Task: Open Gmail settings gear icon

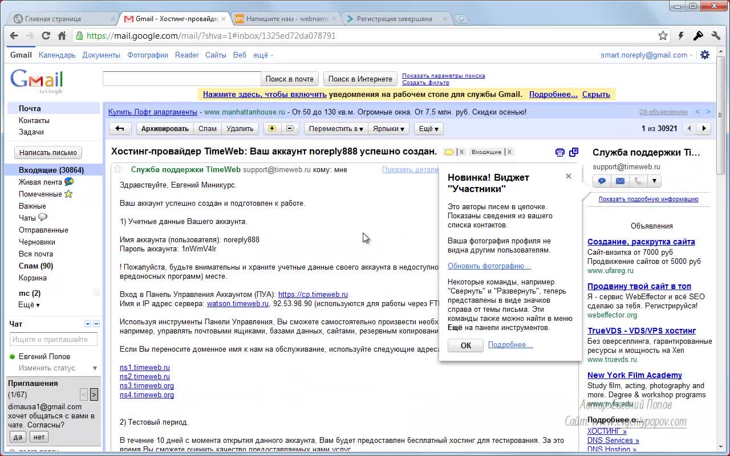Action: point(705,55)
